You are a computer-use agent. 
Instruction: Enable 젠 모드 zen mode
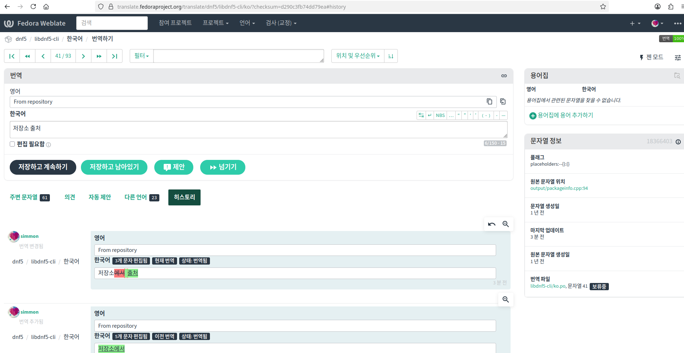coord(651,57)
